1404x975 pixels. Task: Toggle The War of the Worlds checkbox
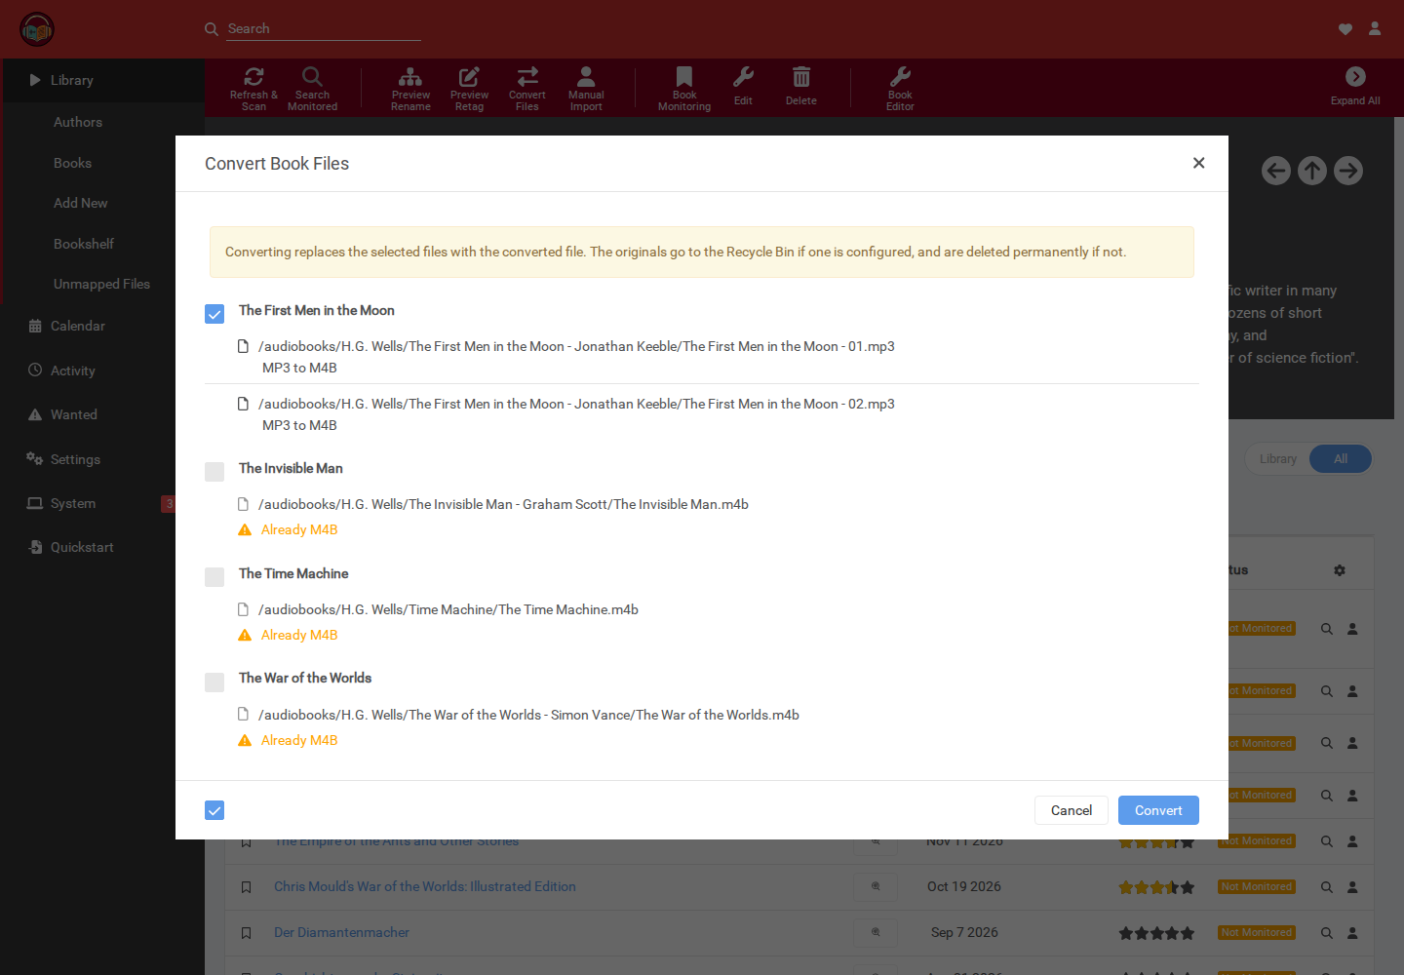214,682
